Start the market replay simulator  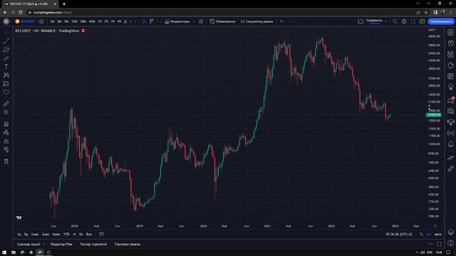tap(256, 21)
